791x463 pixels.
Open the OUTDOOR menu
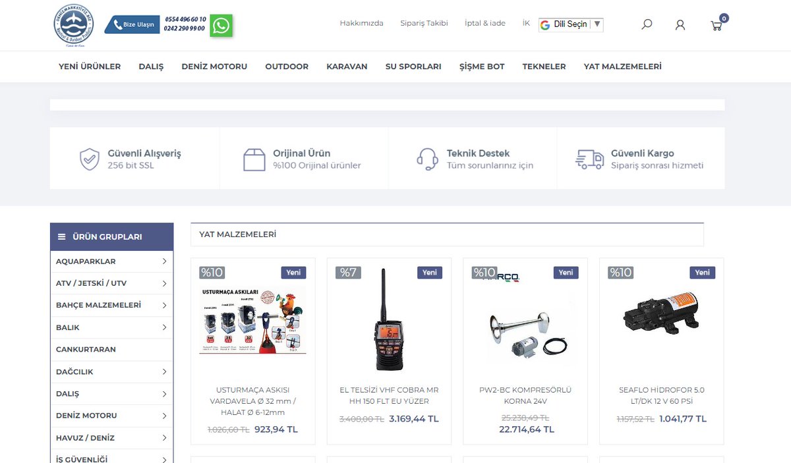click(x=287, y=67)
